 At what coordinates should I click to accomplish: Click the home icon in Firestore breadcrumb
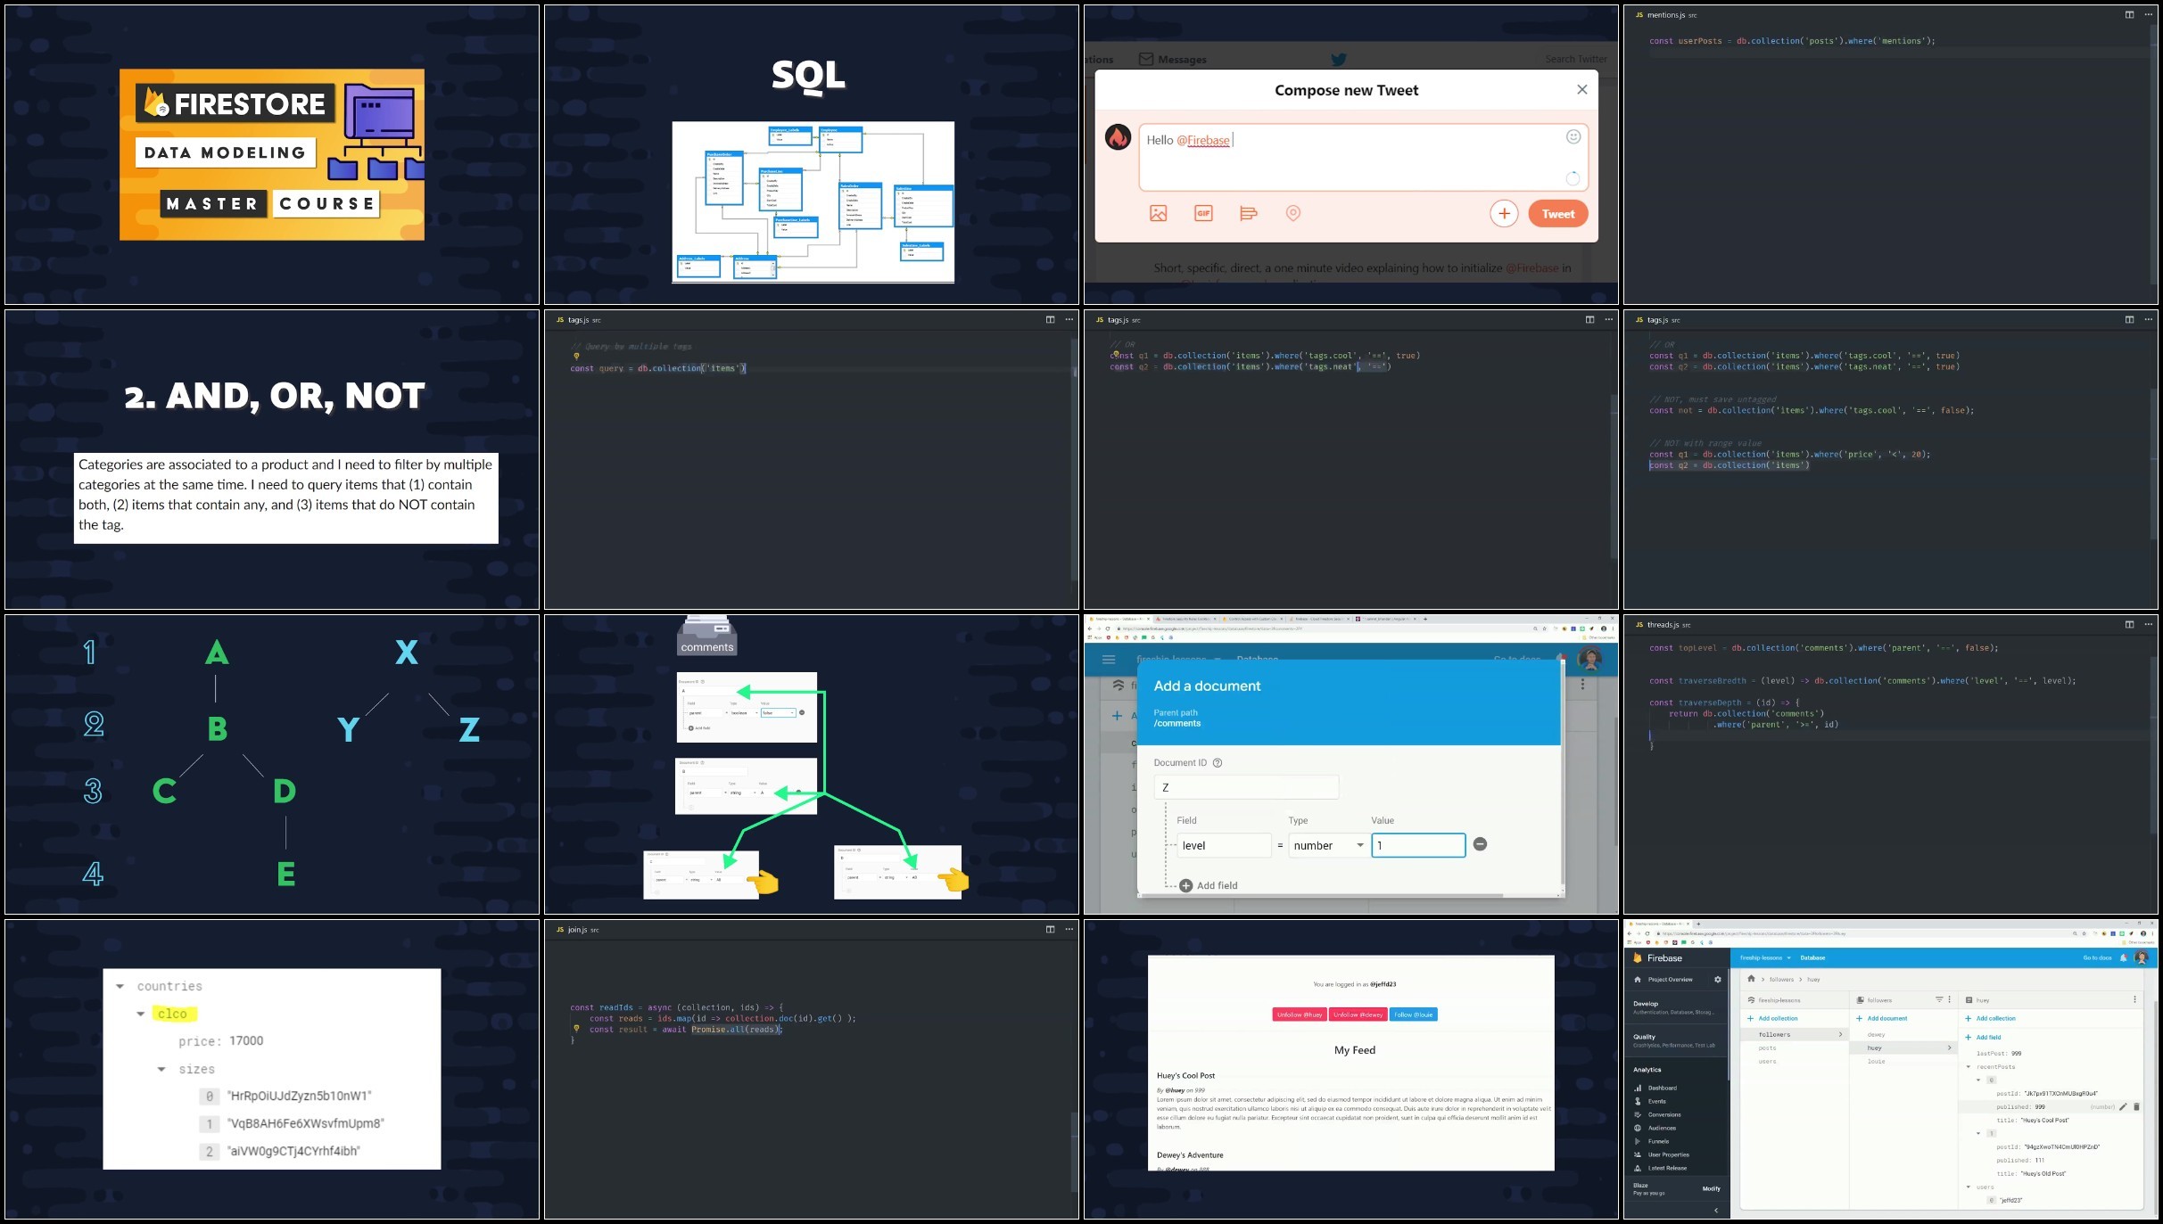click(1751, 978)
